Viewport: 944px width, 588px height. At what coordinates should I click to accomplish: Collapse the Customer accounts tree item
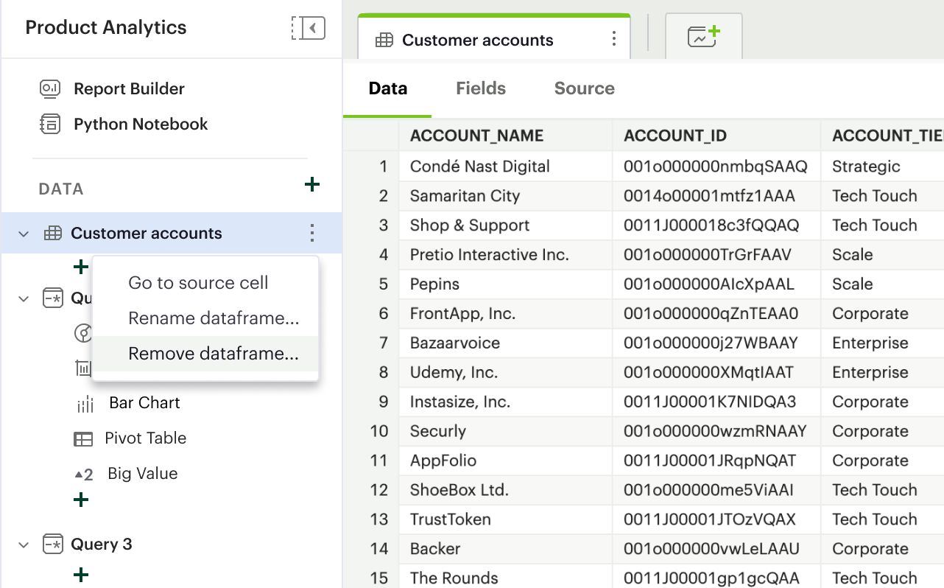[24, 234]
